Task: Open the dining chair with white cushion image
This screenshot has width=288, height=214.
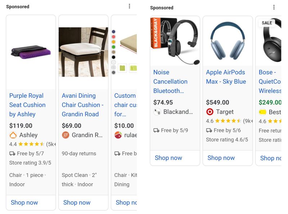Action: click(84, 52)
